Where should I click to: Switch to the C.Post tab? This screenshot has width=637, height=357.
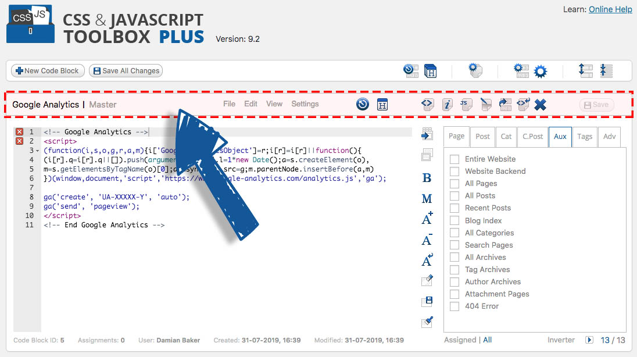tap(532, 137)
